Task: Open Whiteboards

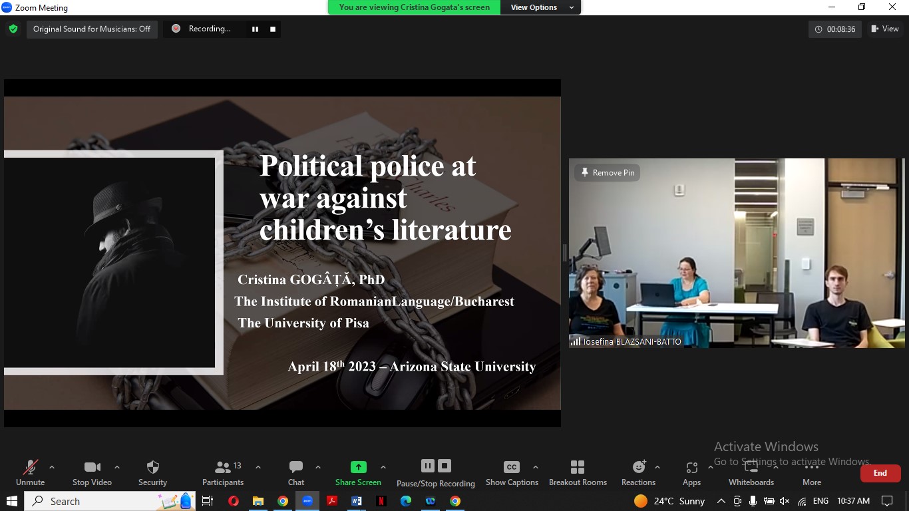Action: click(751, 473)
